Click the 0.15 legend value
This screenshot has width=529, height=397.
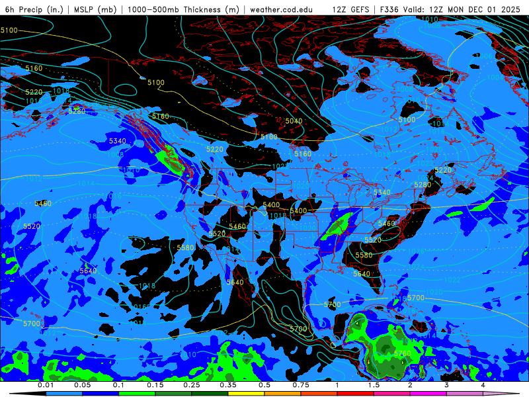155,385
